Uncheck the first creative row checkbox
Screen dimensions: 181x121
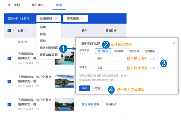click(9, 58)
